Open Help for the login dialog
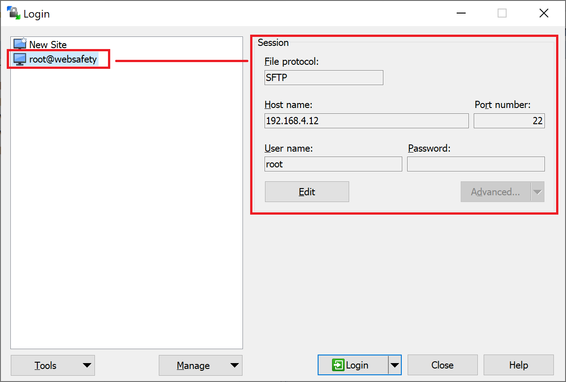The width and height of the screenshot is (566, 382). [518, 365]
